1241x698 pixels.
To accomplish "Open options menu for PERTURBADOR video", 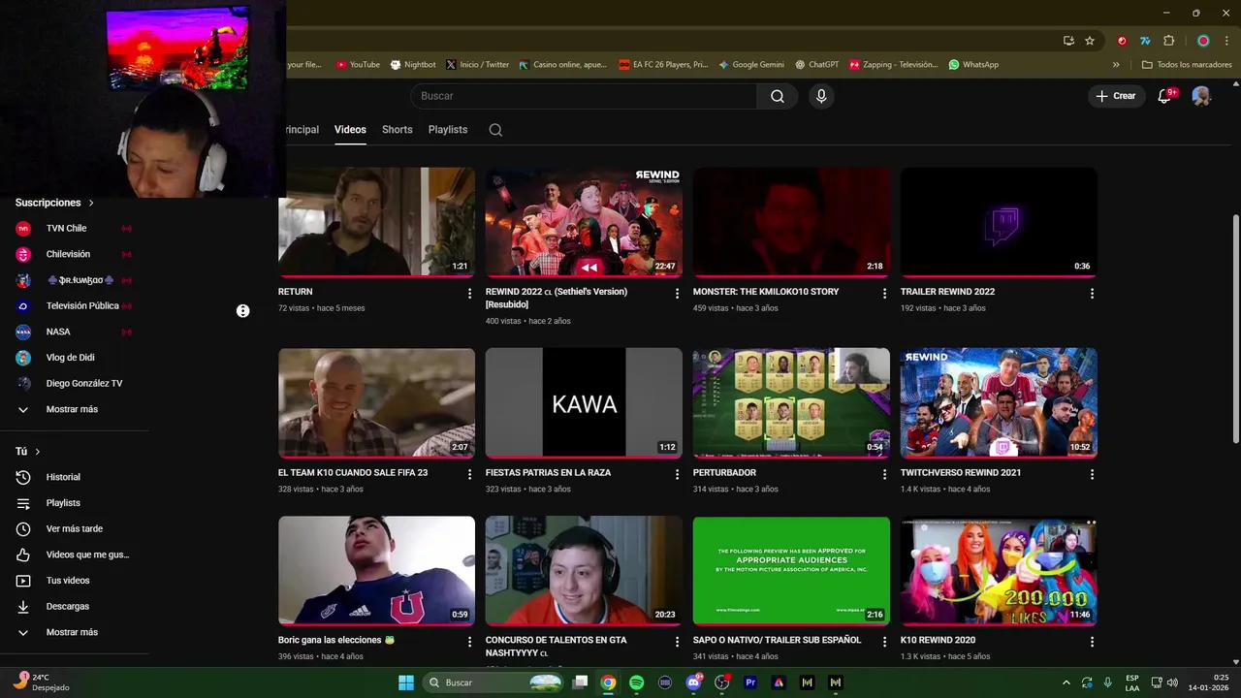I will pos(884,474).
